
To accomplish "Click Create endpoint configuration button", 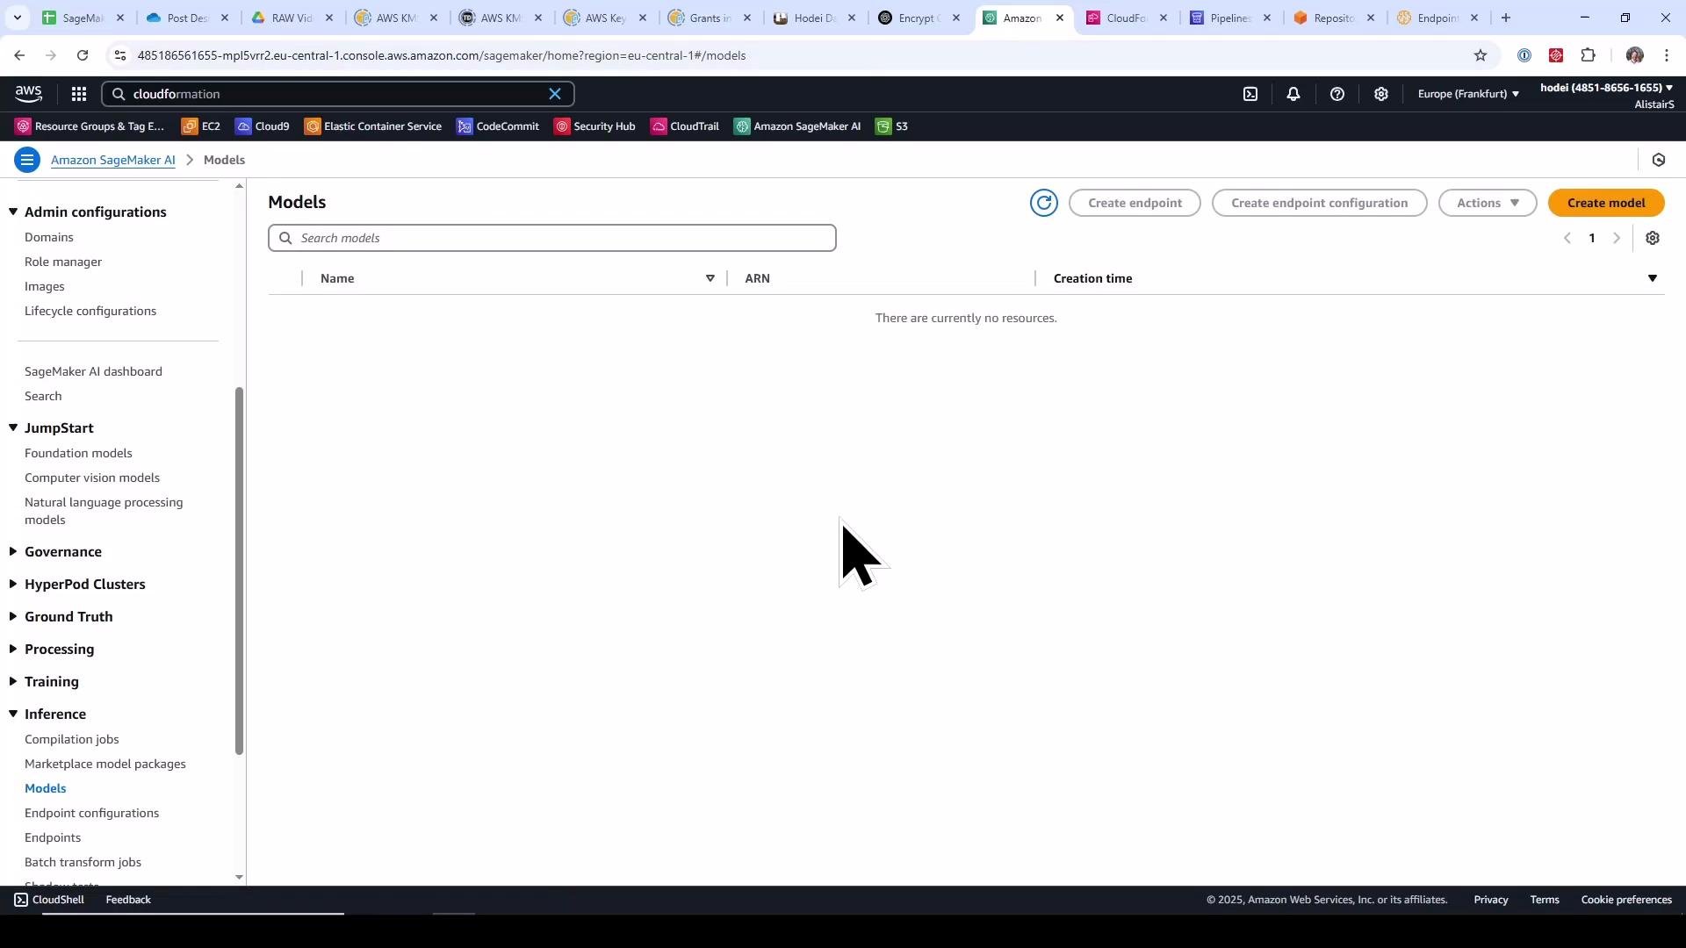I will tap(1319, 203).
